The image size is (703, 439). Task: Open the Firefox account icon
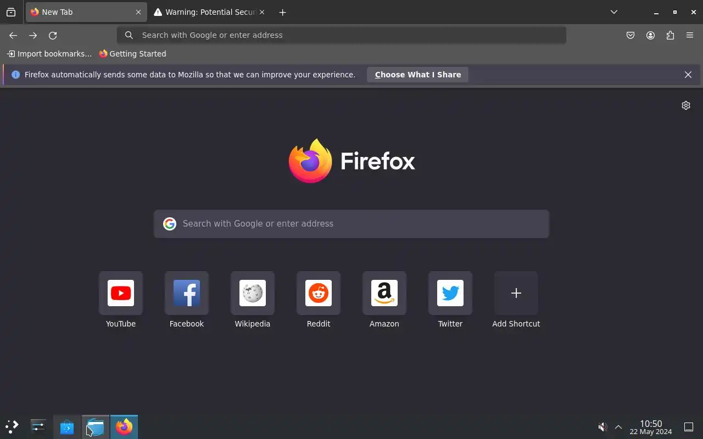coord(650,35)
